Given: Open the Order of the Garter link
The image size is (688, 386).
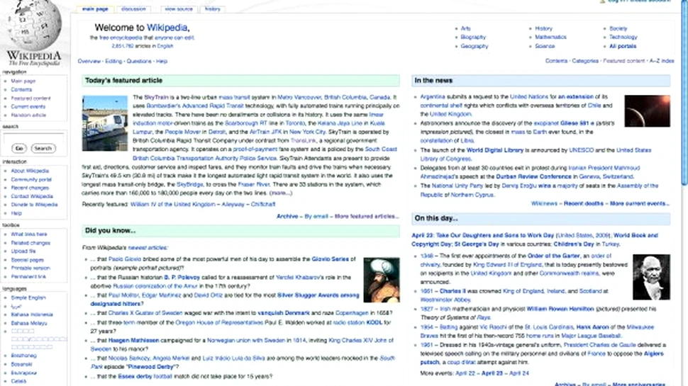Looking at the screenshot, I should pyautogui.click(x=553, y=256).
